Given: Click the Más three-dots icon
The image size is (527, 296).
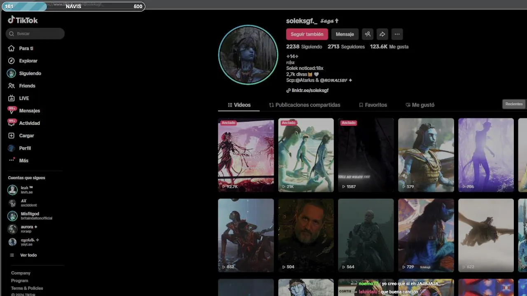Looking at the screenshot, I should click(x=12, y=160).
